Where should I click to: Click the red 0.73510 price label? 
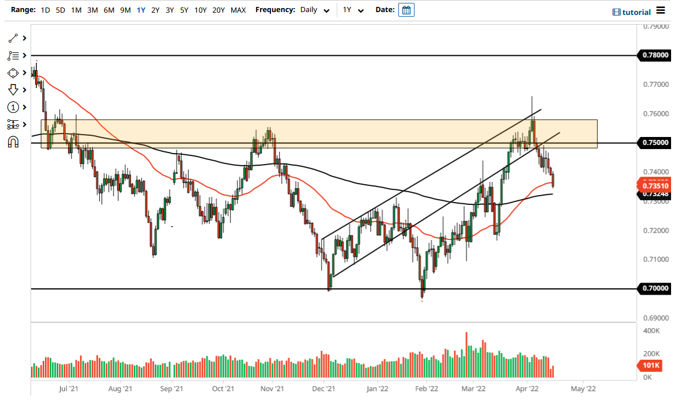pos(654,185)
